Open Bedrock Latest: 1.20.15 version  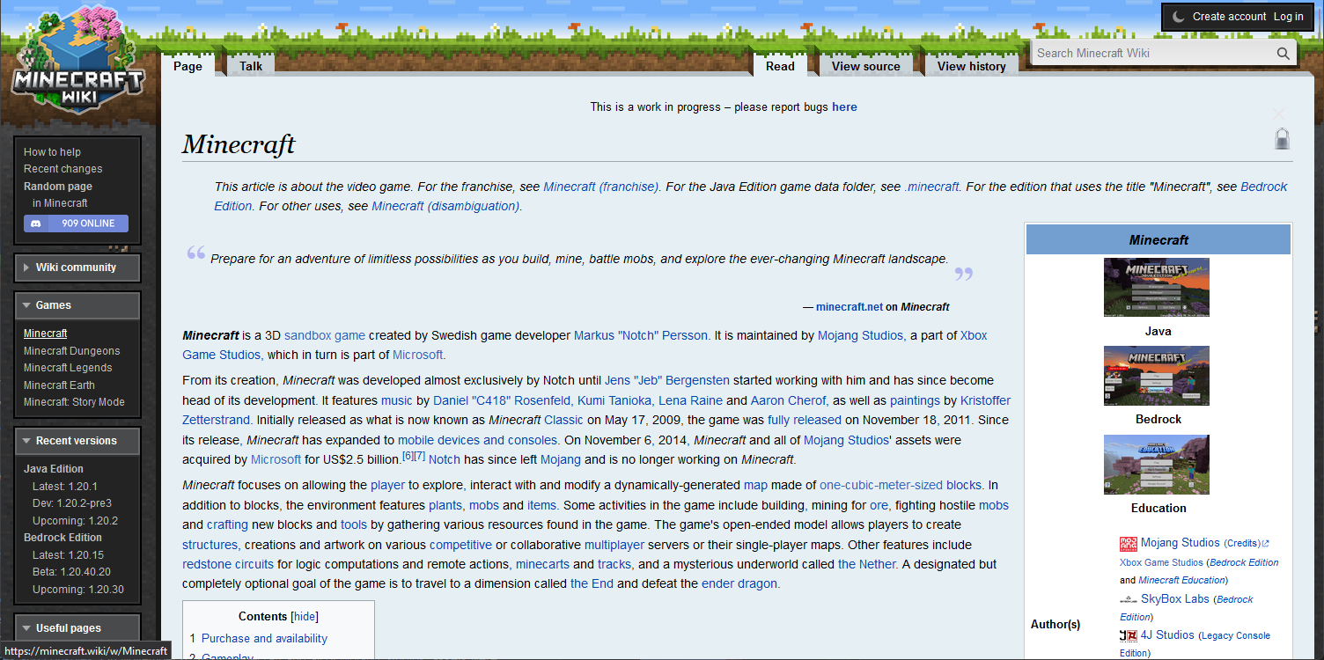pyautogui.click(x=68, y=555)
